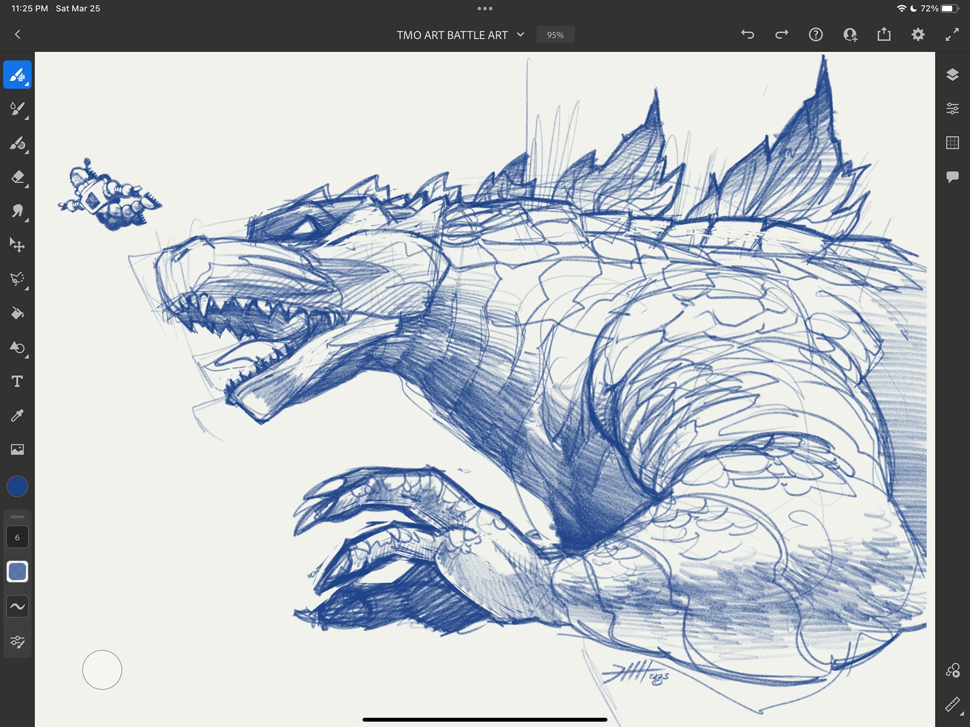The height and width of the screenshot is (727, 970).
Task: Toggle the ruler drawing aid
Action: click(x=952, y=704)
